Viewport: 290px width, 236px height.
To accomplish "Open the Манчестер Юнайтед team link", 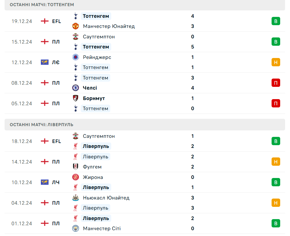I will (109, 26).
